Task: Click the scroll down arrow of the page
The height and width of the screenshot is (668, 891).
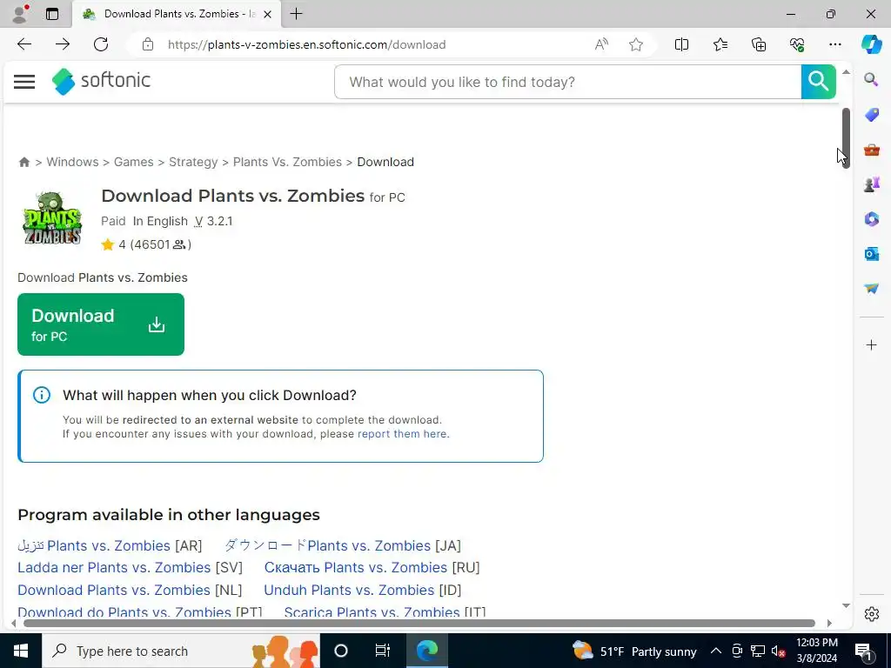Action: [846, 605]
